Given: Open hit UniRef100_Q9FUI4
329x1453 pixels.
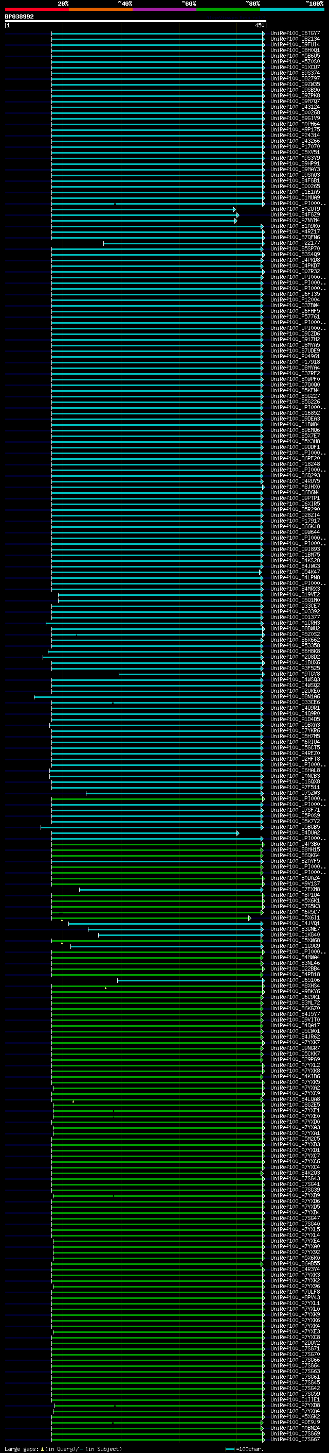Looking at the screenshot, I should coord(295,44).
